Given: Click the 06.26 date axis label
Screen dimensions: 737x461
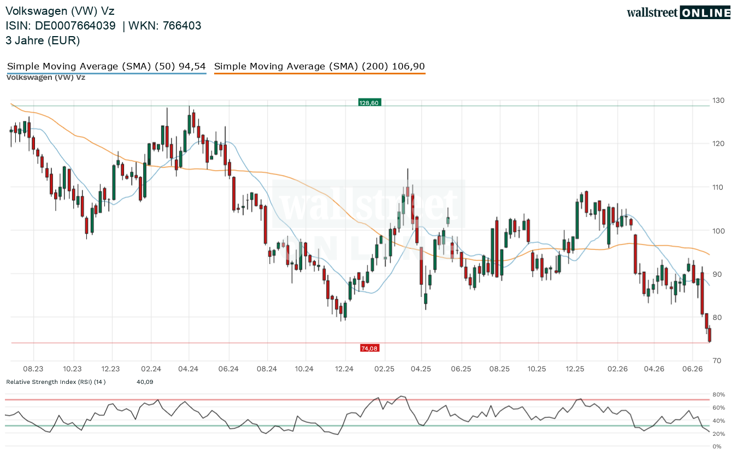Looking at the screenshot, I should point(692,369).
